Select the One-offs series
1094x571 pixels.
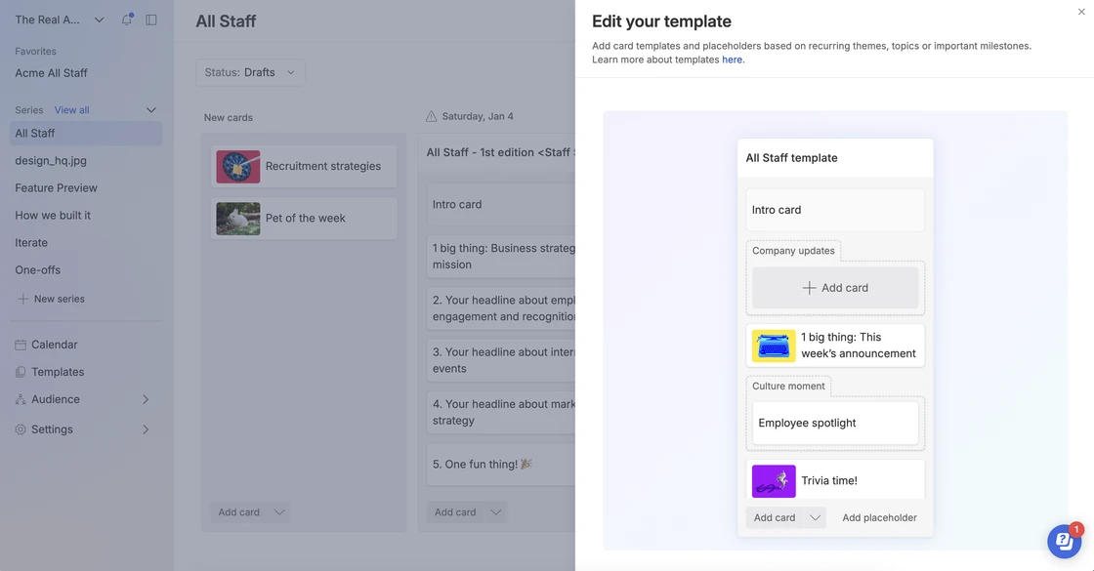click(38, 269)
